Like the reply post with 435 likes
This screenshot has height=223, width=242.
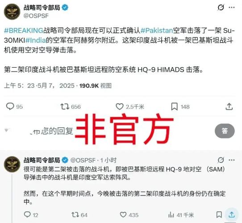click(123, 215)
